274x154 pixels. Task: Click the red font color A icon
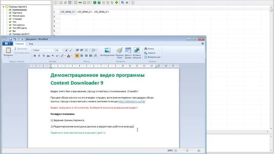tap(68, 56)
